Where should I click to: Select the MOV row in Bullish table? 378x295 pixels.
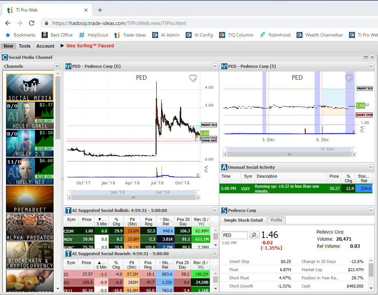(137, 239)
